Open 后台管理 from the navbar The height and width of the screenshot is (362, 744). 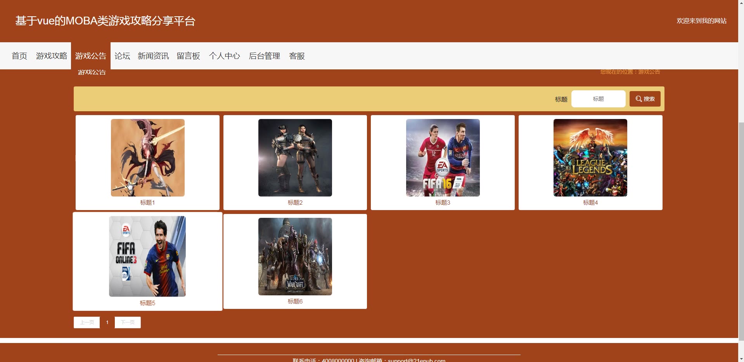[x=265, y=56]
